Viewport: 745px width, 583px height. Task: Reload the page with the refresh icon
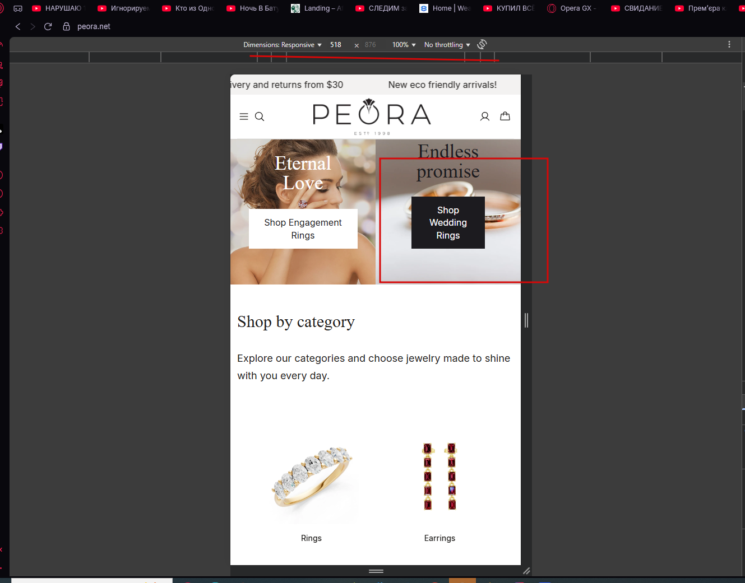48,26
